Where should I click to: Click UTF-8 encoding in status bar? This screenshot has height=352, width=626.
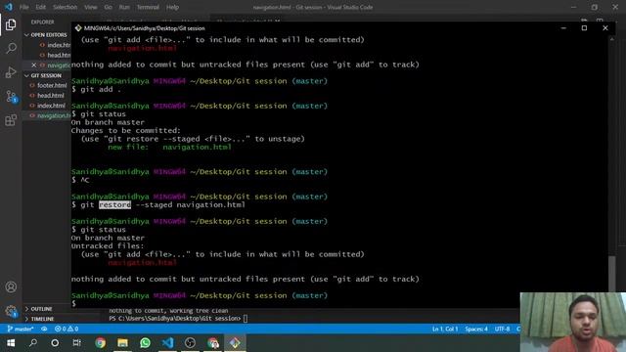(x=502, y=329)
